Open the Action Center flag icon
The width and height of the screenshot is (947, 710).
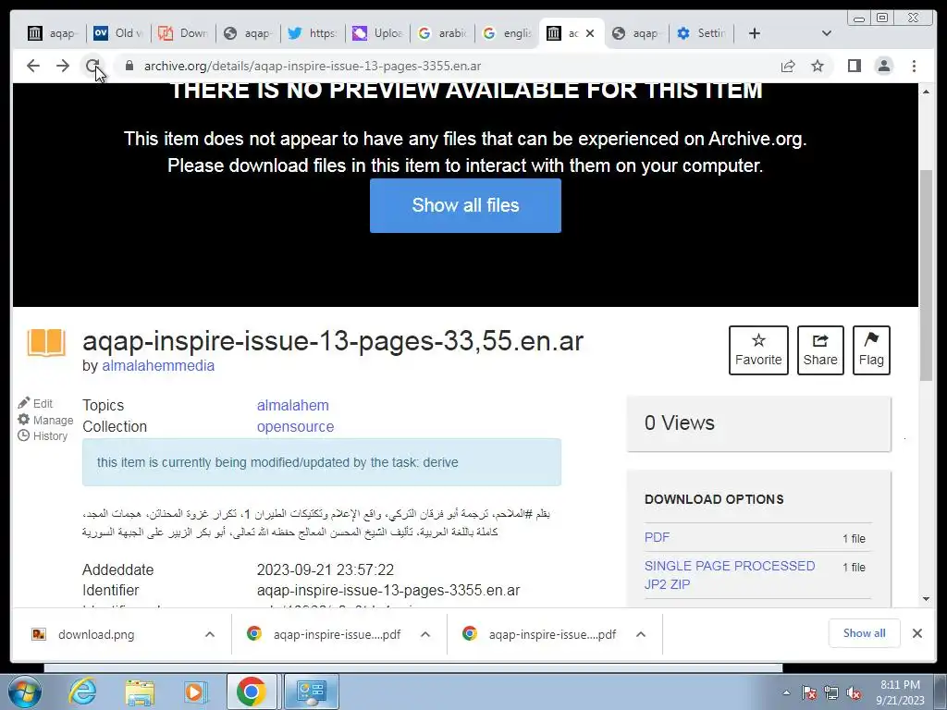[x=808, y=693]
